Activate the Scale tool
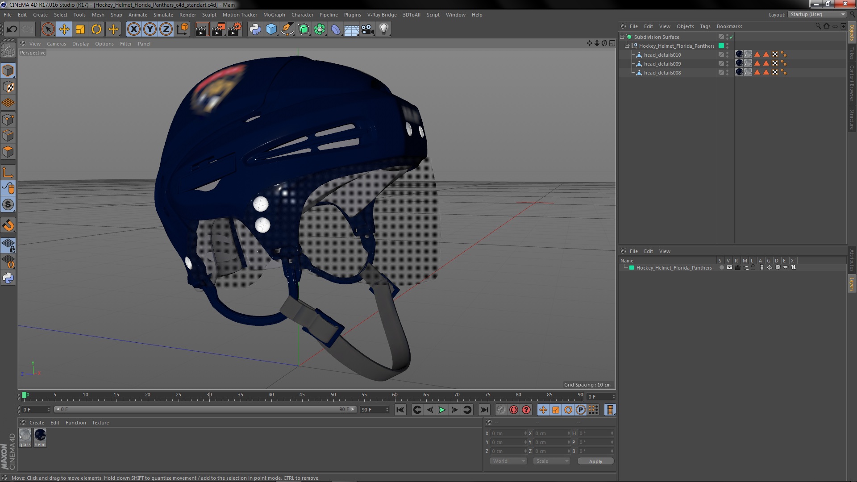 [80, 29]
